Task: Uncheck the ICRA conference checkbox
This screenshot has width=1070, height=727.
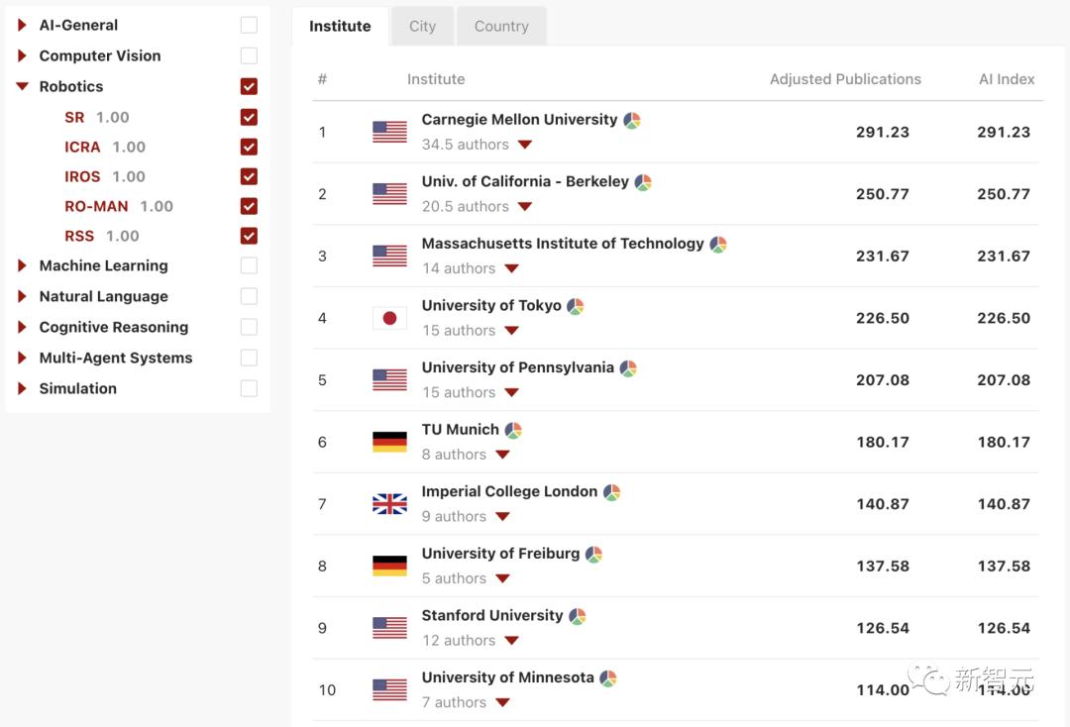Action: pos(249,147)
